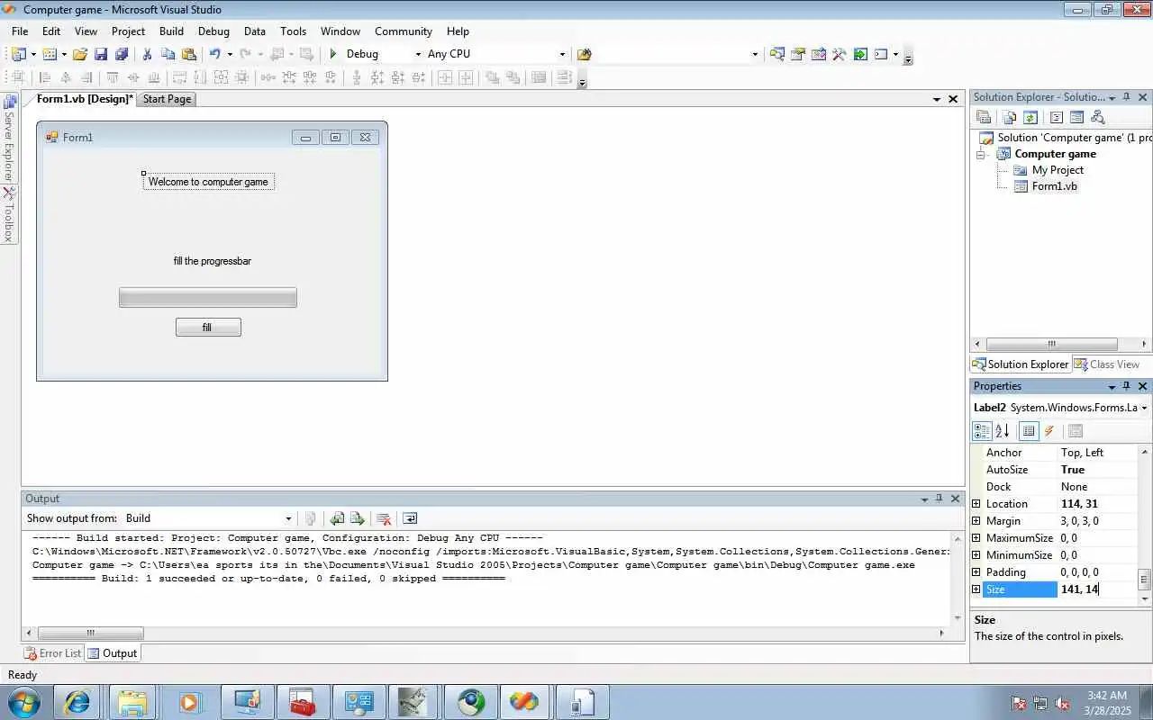This screenshot has height=720, width=1153.
Task: Click the Open File folder icon
Action: (x=80, y=54)
